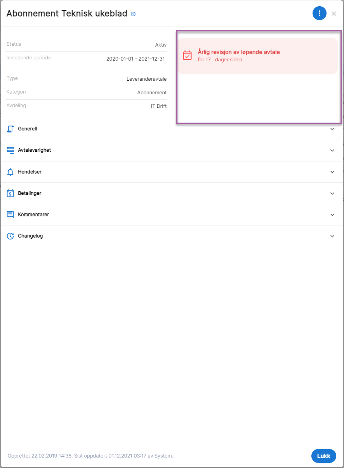Expand the Kommentarer section chevron
The image size is (344, 468).
point(332,215)
